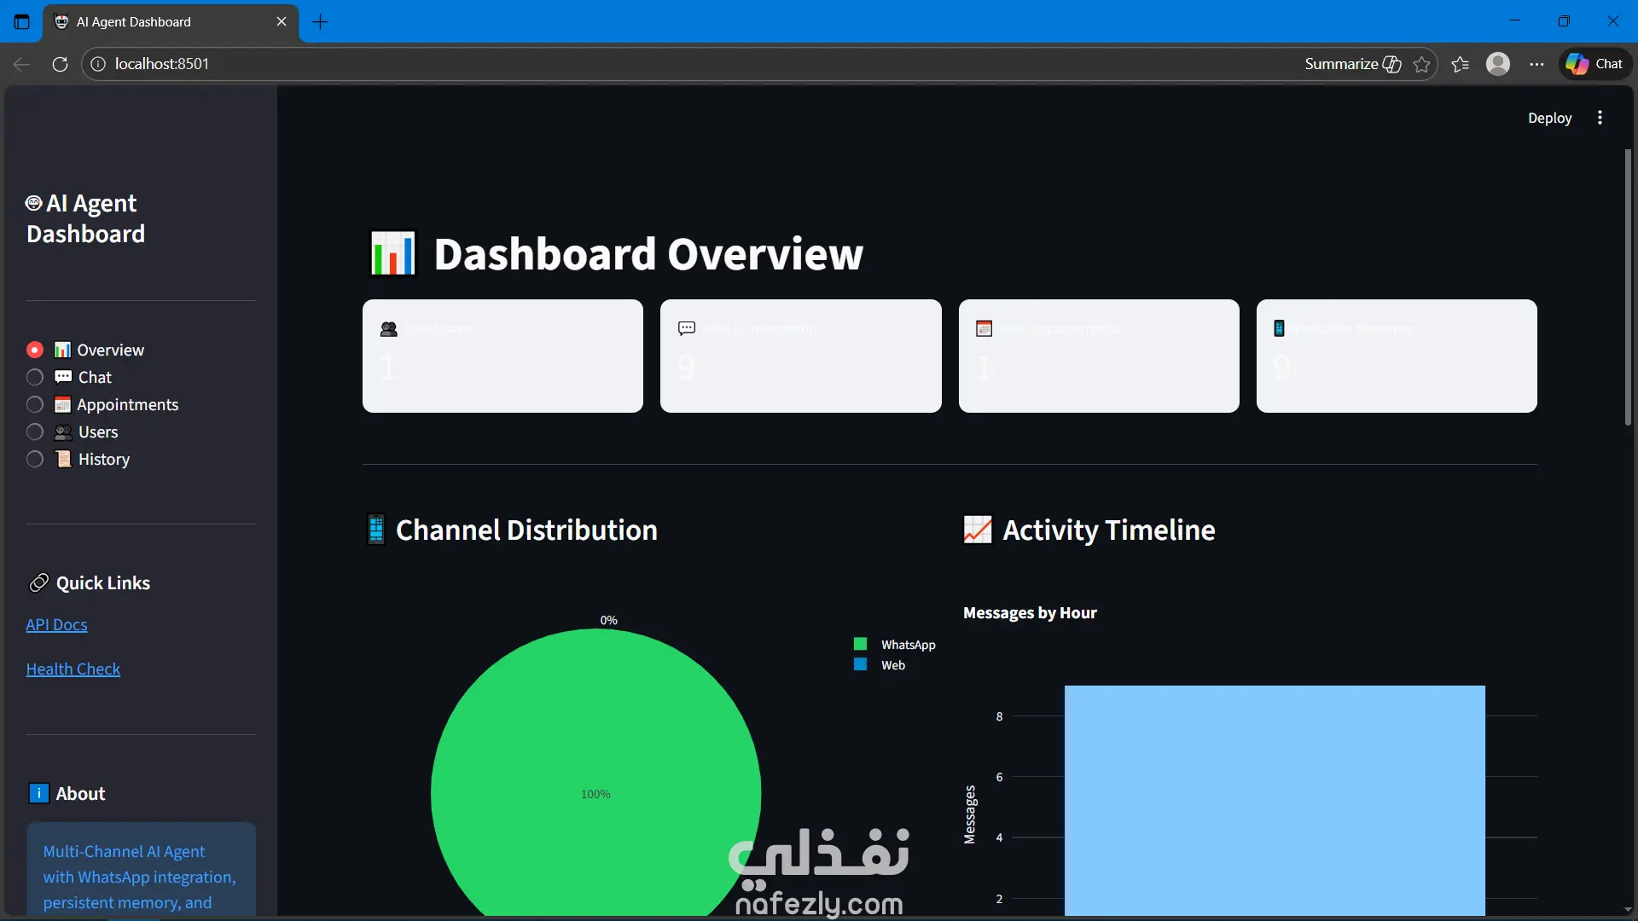This screenshot has height=921, width=1638.
Task: Open the tab actions menu icon
Action: coord(22,22)
